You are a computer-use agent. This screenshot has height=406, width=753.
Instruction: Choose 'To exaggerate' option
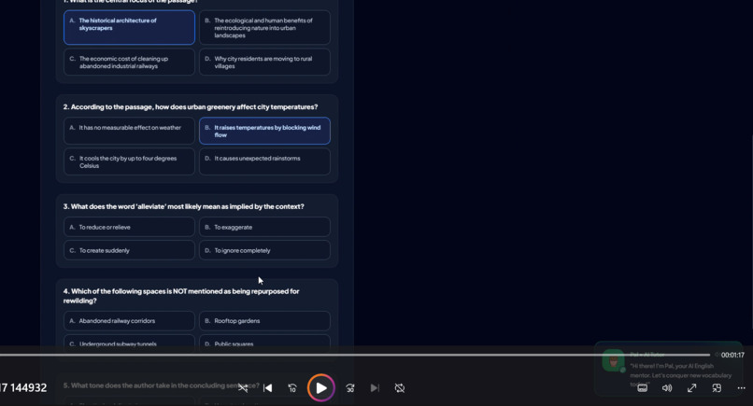(264, 227)
